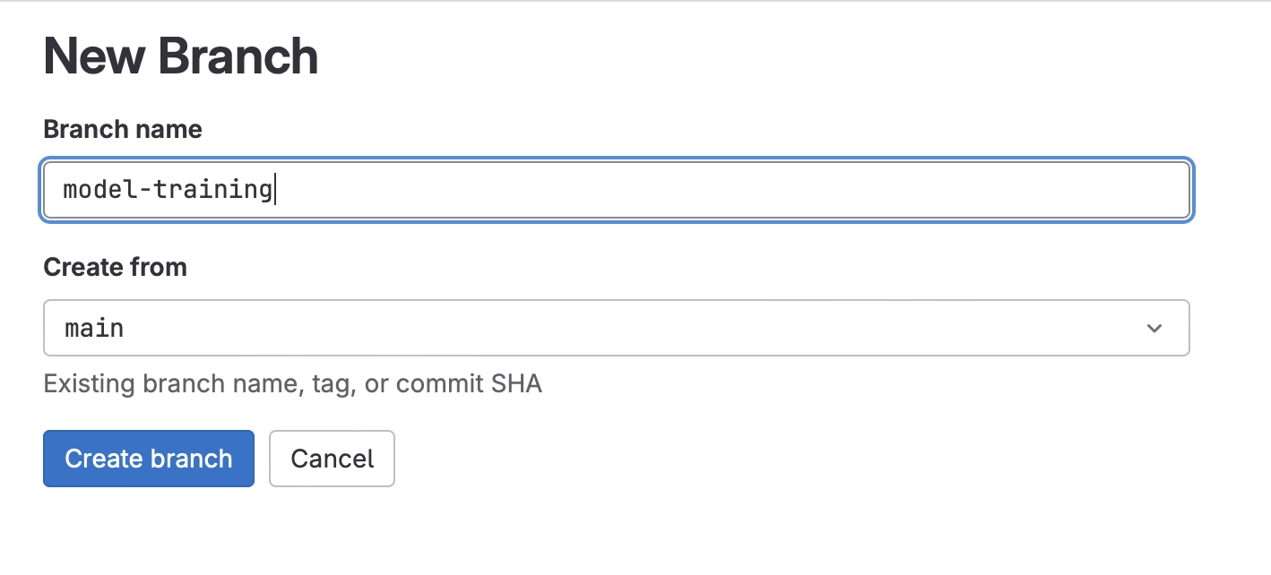
Task: Open the Create from dropdown
Action: point(616,328)
